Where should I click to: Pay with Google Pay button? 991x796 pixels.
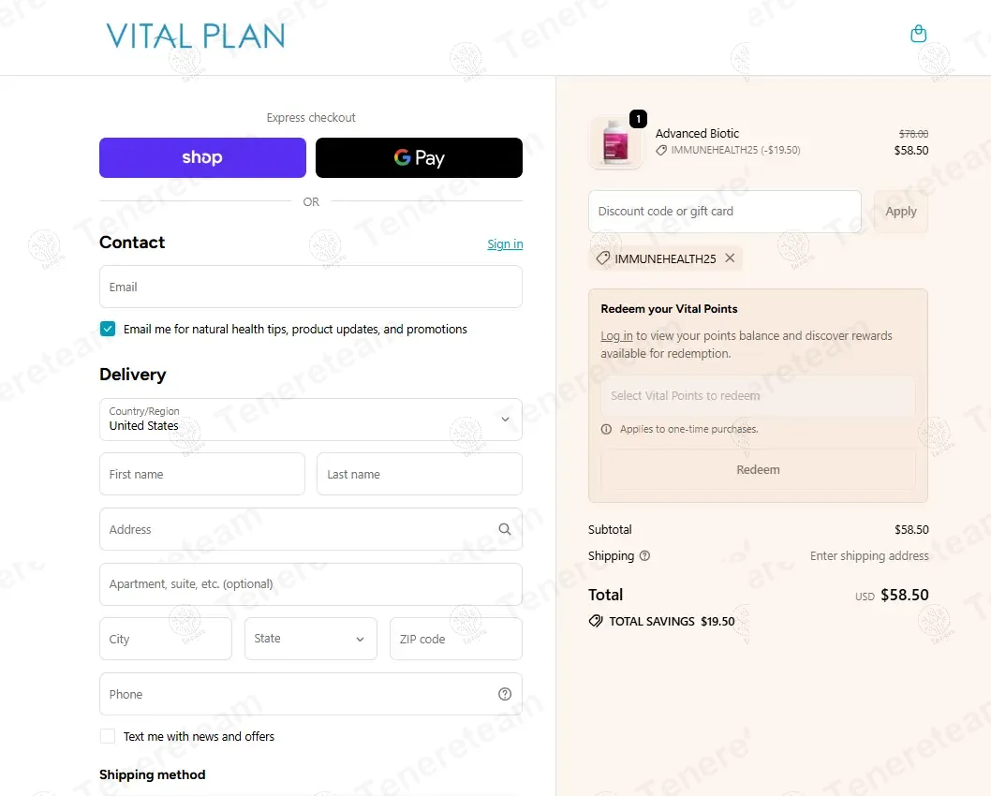click(x=419, y=158)
